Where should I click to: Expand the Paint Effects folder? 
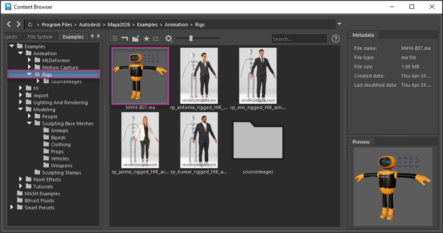point(20,179)
